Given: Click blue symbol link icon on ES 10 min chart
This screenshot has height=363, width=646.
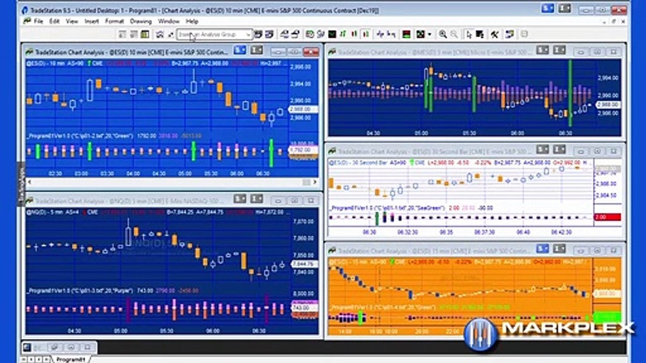Looking at the screenshot, I should coord(240,50).
